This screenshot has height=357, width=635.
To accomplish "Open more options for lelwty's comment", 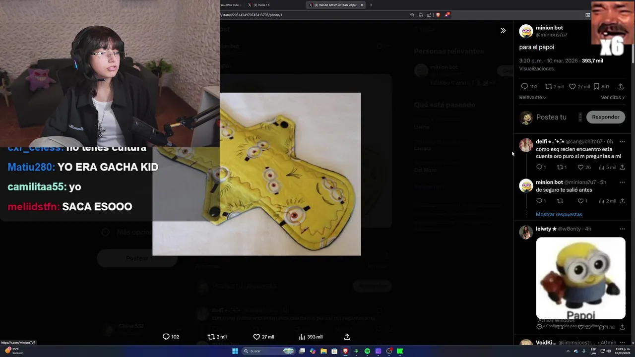I will (622, 229).
